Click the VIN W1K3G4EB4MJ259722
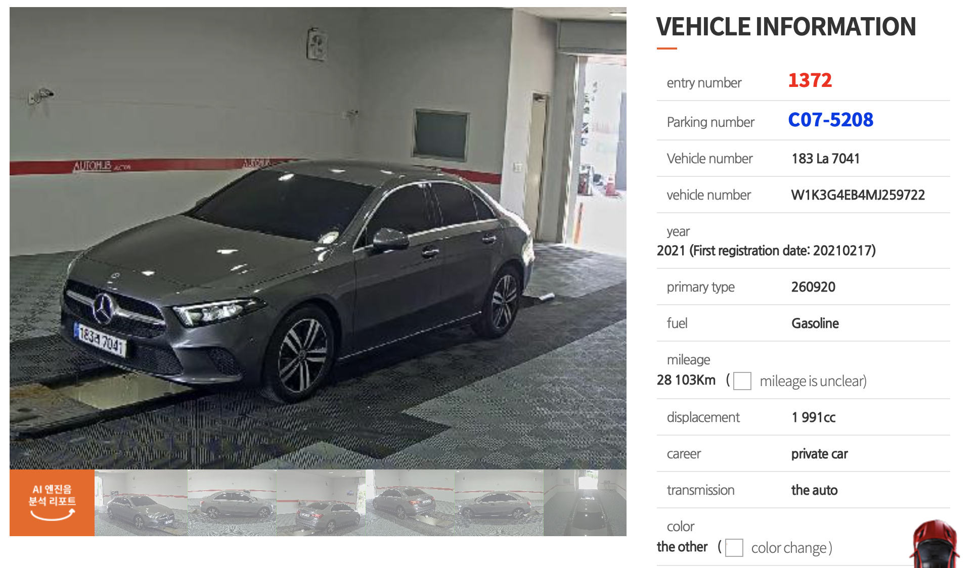 858,195
